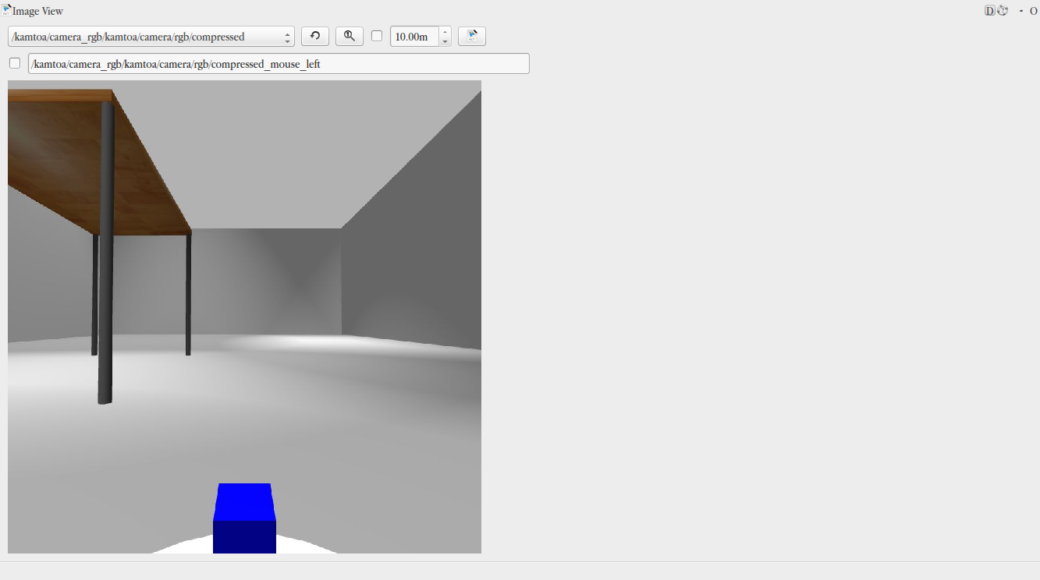
Task: Click the nearest dark table leg
Action: [106, 249]
